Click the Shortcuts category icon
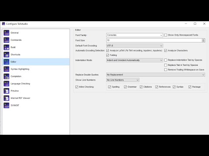Viewport: 209px width, 156px height. coord(7,55)
